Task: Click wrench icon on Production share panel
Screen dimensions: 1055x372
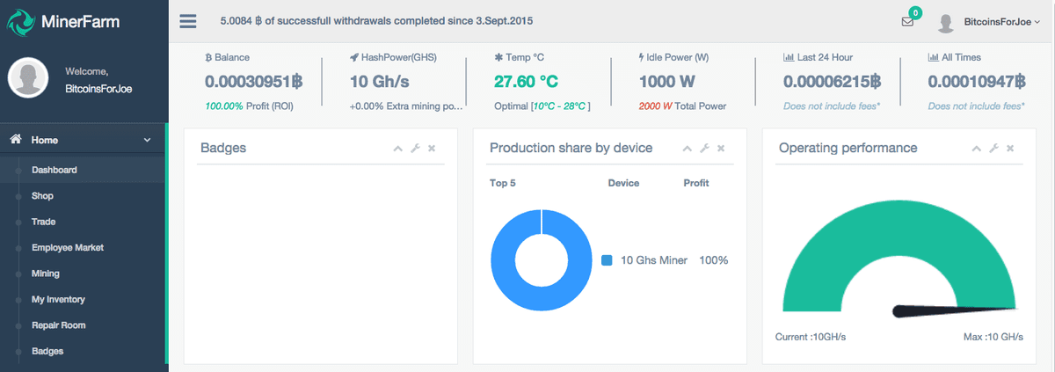Action: coord(704,149)
